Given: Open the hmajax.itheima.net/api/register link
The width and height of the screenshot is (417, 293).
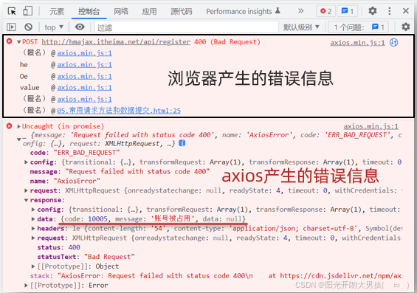Looking at the screenshot, I should click(x=116, y=42).
